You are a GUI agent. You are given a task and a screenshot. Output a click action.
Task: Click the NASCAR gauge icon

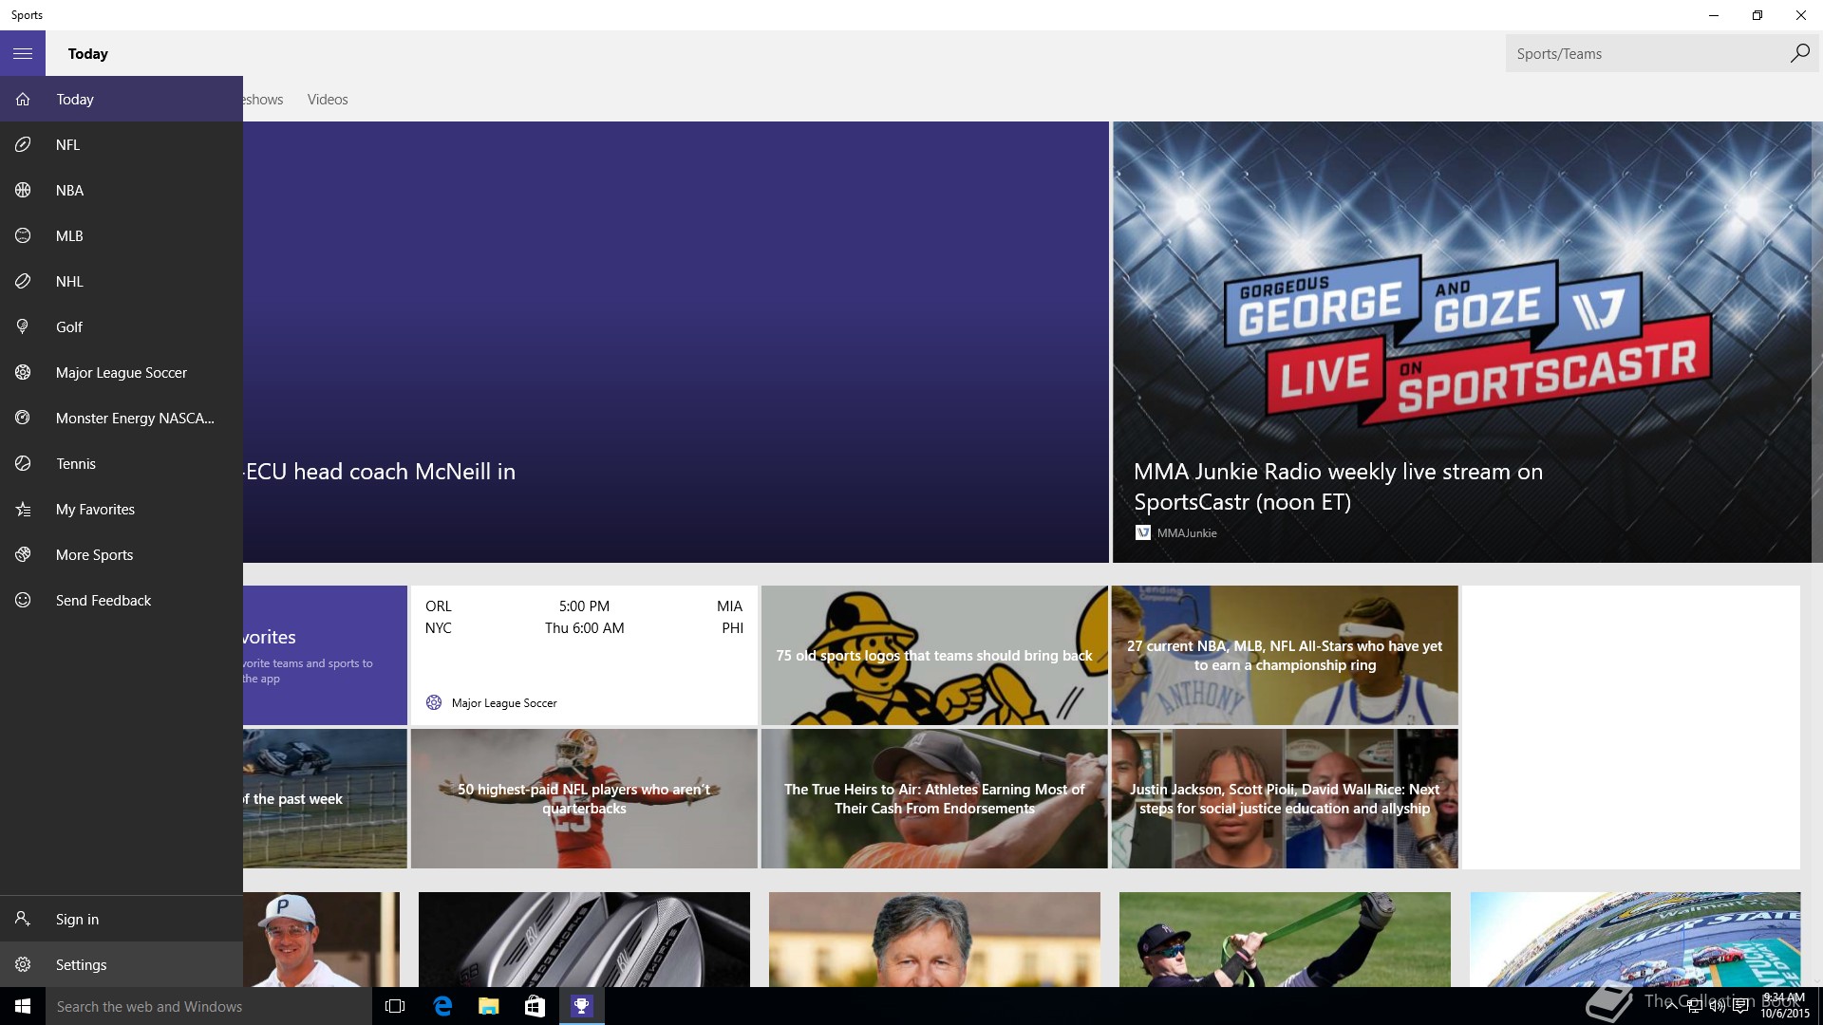click(23, 418)
